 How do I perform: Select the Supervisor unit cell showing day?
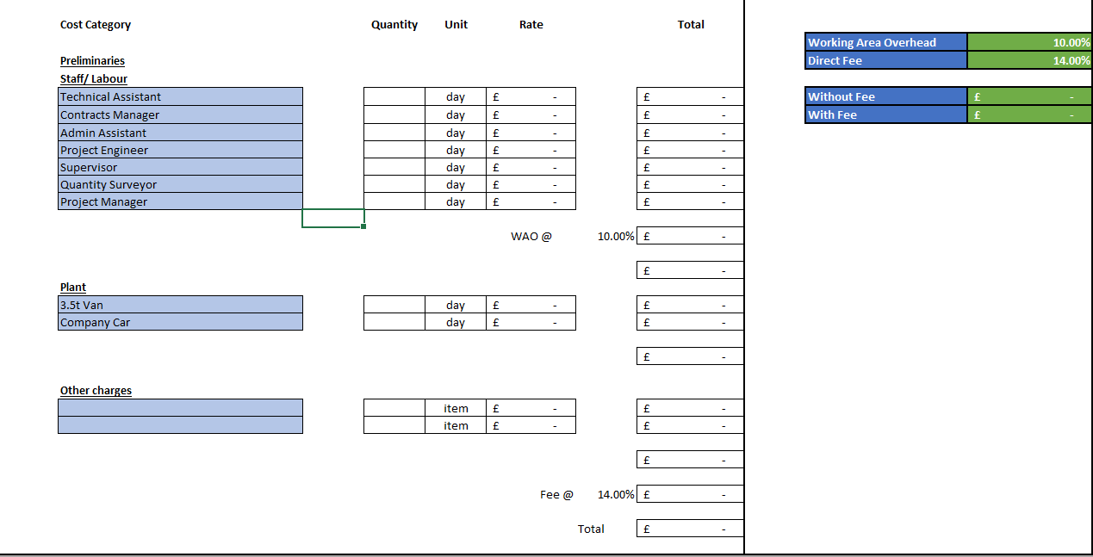[x=456, y=167]
